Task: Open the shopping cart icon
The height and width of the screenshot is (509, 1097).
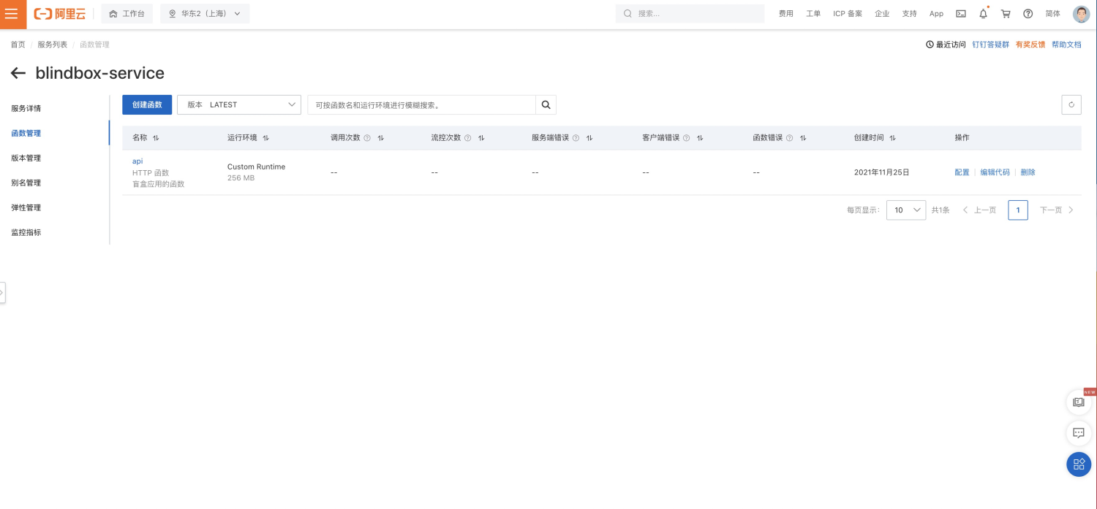Action: coord(1006,14)
